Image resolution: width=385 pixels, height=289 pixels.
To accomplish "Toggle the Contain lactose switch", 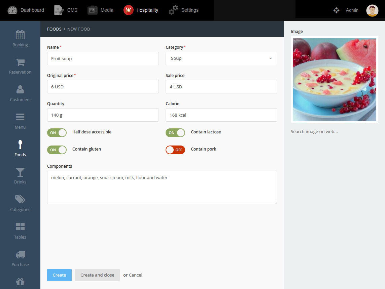I will click(175, 133).
